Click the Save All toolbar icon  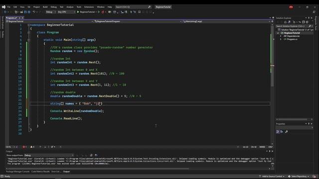29,12
